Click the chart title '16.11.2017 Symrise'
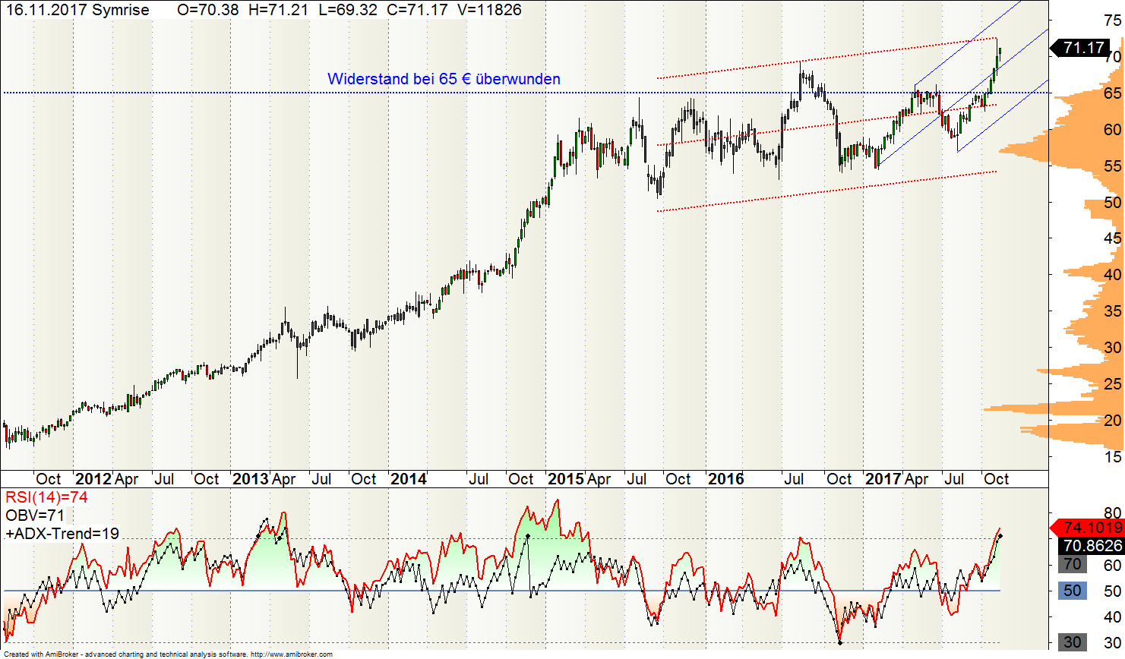 [x=77, y=10]
